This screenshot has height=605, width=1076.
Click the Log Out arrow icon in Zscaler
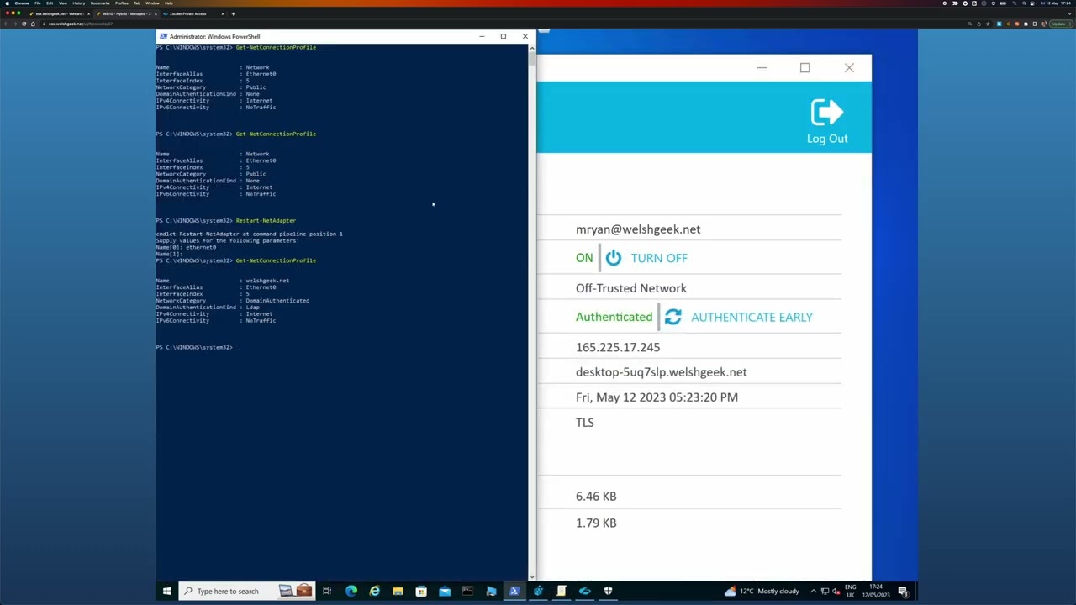pos(827,113)
